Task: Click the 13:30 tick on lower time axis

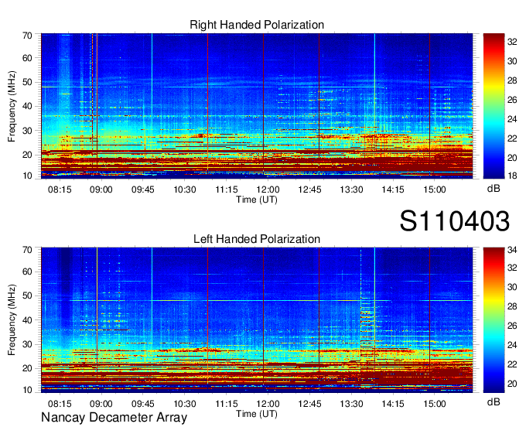Action: point(351,404)
